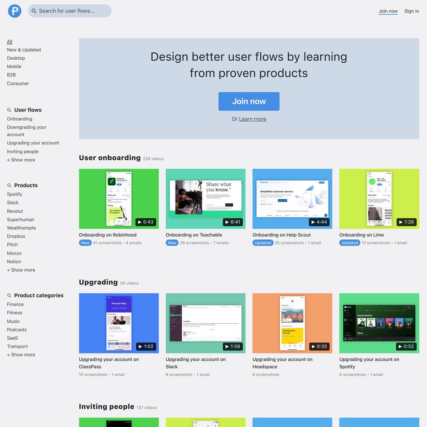The height and width of the screenshot is (427, 427).
Task: Open the Product categories heading link
Action: click(39, 295)
